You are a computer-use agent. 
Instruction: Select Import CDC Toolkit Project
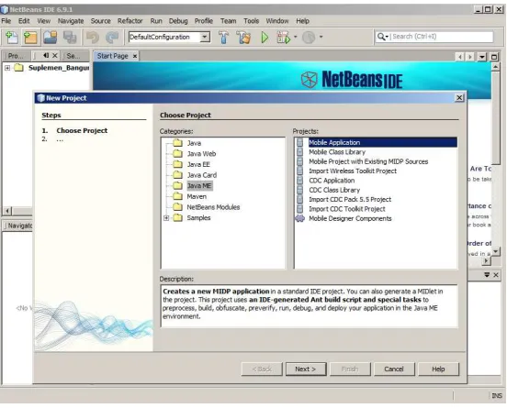pyautogui.click(x=347, y=209)
